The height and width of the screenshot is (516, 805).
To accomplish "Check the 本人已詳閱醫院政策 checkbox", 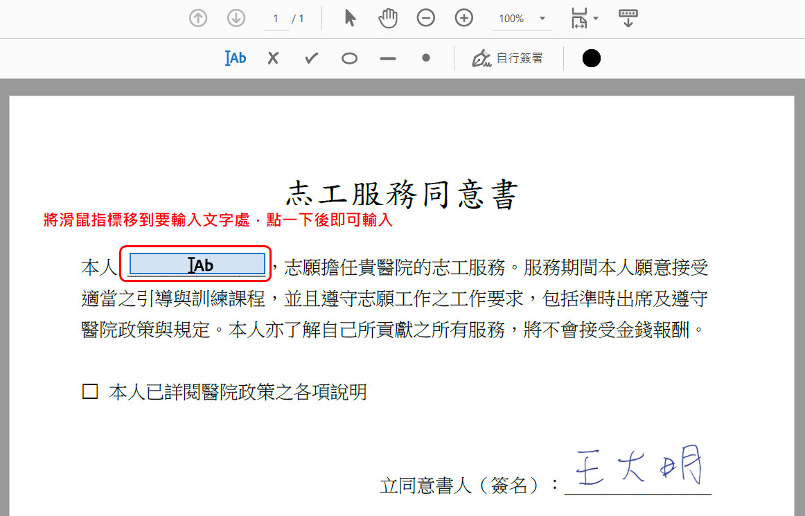I will (x=90, y=392).
